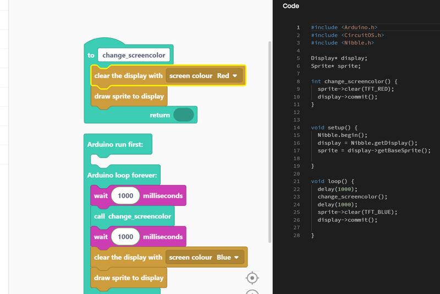Select the empty return value slot
440x294 pixels.
coord(183,115)
